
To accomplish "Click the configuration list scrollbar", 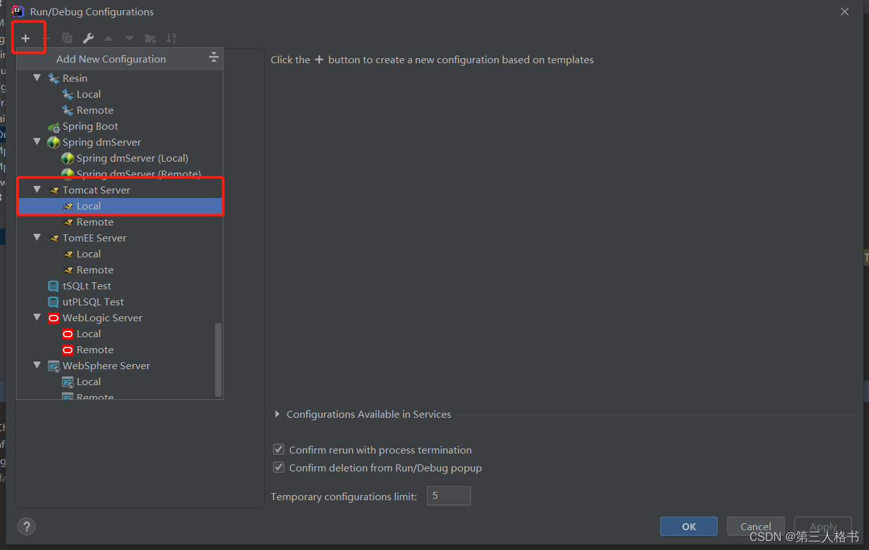I will 219,360.
